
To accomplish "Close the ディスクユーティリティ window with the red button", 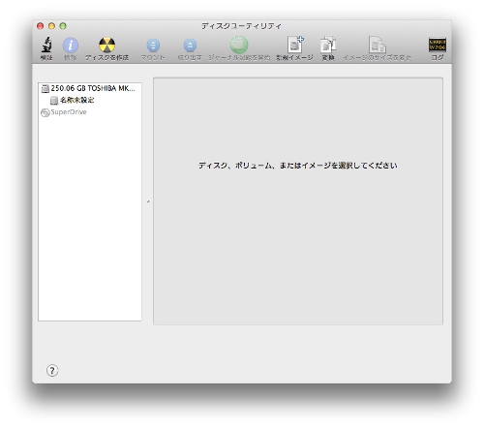I will [41, 26].
